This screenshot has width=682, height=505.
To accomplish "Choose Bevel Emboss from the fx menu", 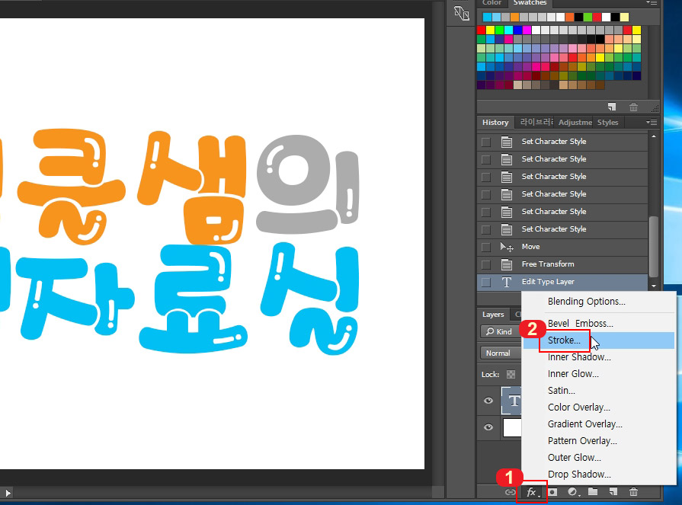I will pos(580,324).
